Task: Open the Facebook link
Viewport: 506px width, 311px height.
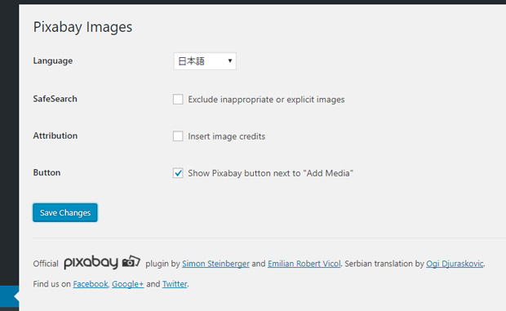Action: (x=91, y=284)
